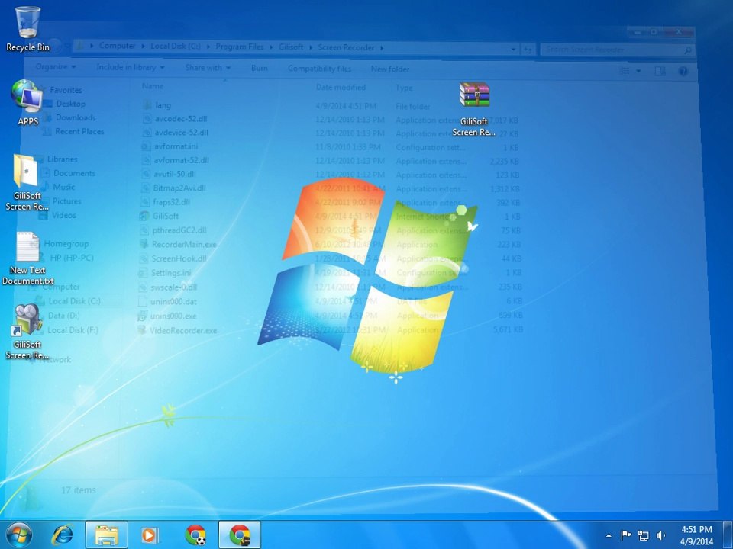Open the view options dropdown arrow in Explorer
Image resolution: width=733 pixels, height=549 pixels.
638,72
